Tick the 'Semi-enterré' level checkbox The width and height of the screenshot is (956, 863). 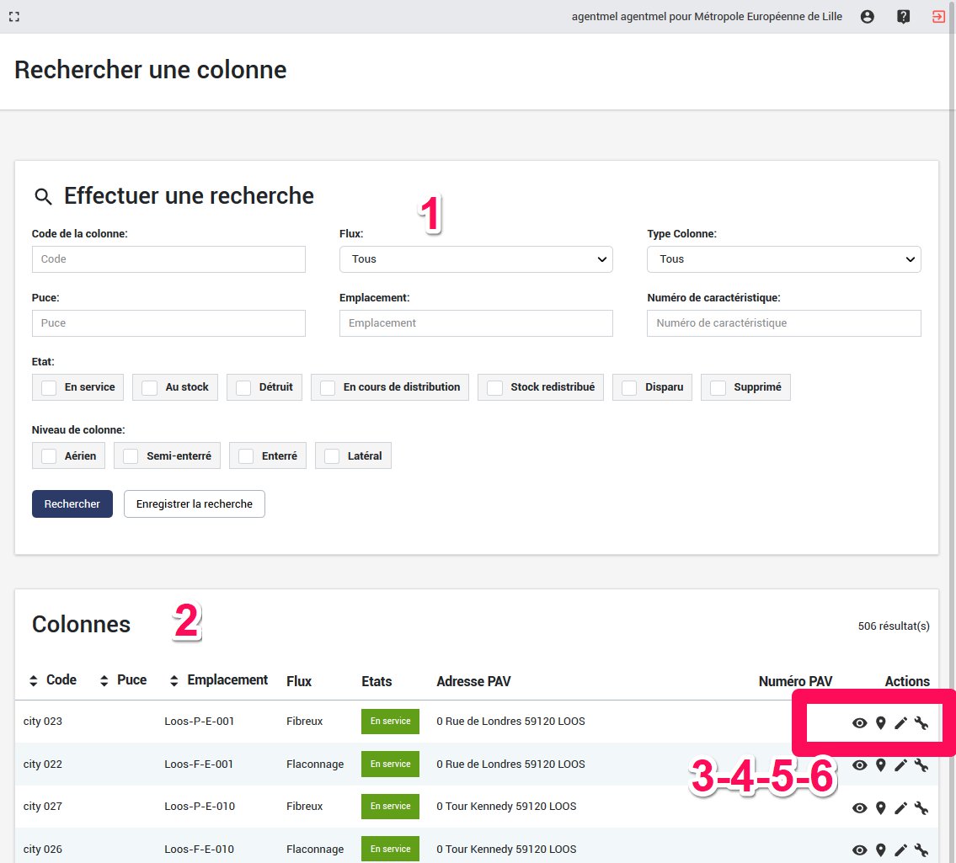pyautogui.click(x=131, y=455)
